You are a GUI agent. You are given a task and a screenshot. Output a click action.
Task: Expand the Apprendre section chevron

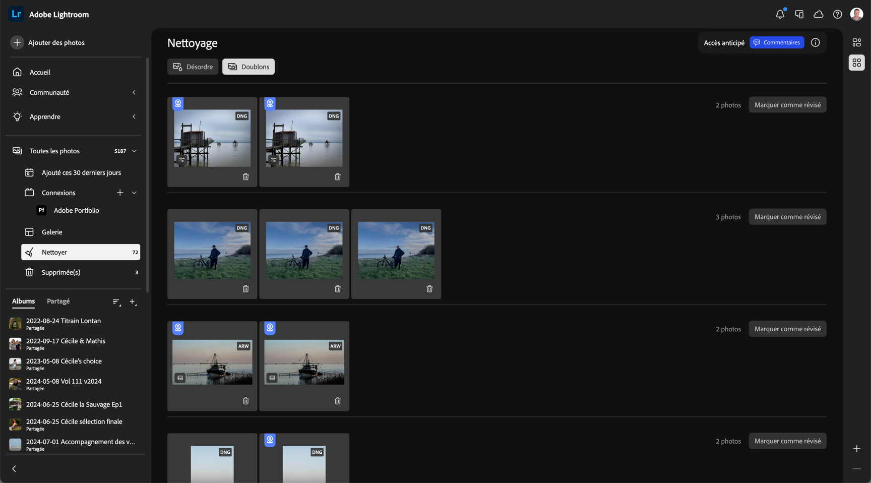134,116
